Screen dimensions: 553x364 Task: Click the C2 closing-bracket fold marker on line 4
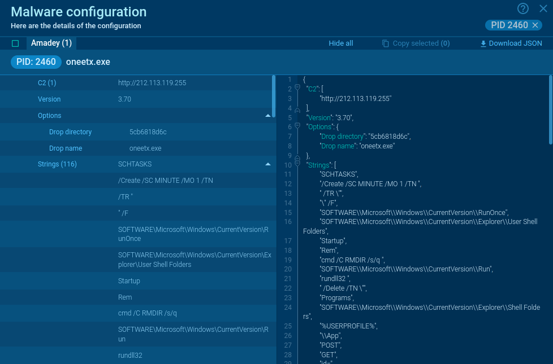[297, 109]
